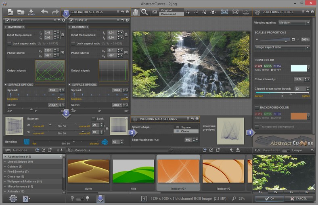Open the settings gear at bottom left

[x=13, y=199]
